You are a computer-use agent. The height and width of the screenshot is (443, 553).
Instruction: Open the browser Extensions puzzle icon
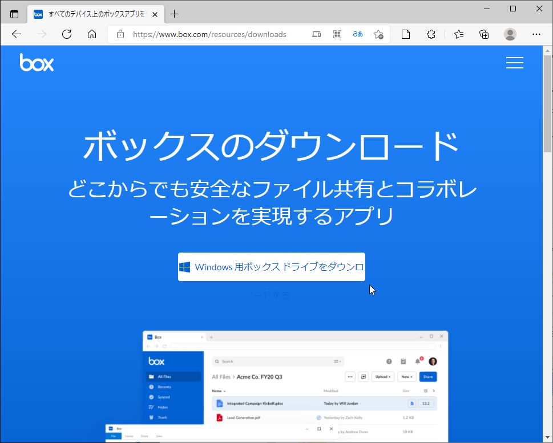point(431,34)
